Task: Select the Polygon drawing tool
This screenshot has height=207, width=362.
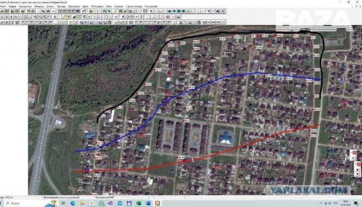Action: 170,11
